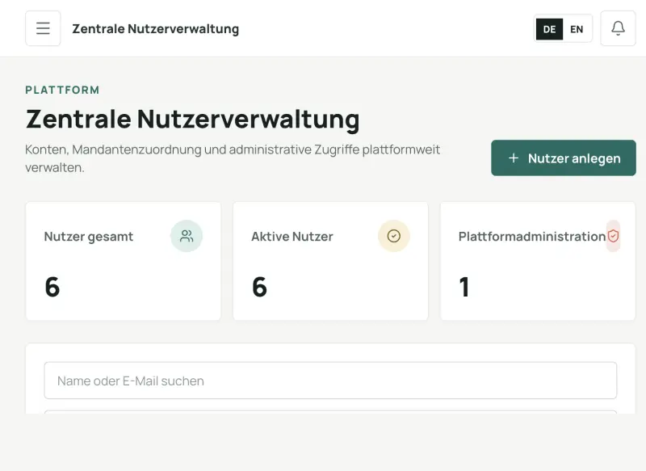
Task: Click the plus icon in Nutzer anlegen
Action: pos(514,158)
